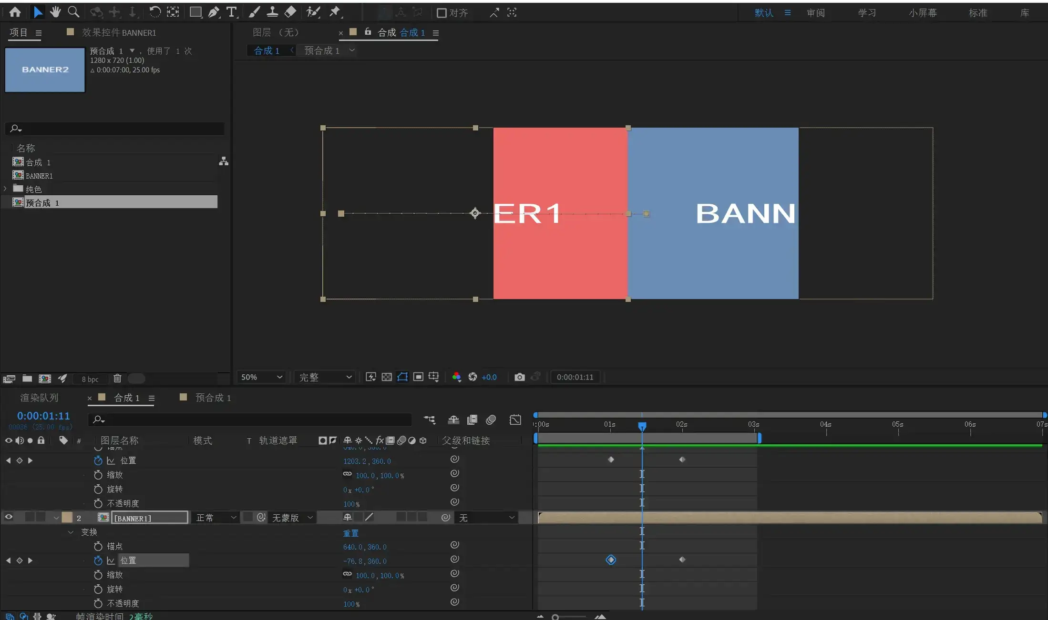1048x620 pixels.
Task: Toggle mask and shape path visibility
Action: click(x=402, y=377)
